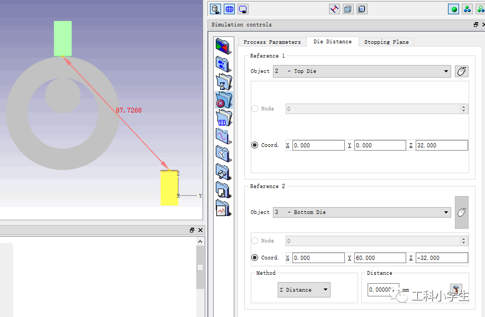Click Reference 2 Z field showing -32.000
Image resolution: width=485 pixels, height=317 pixels.
(442, 258)
